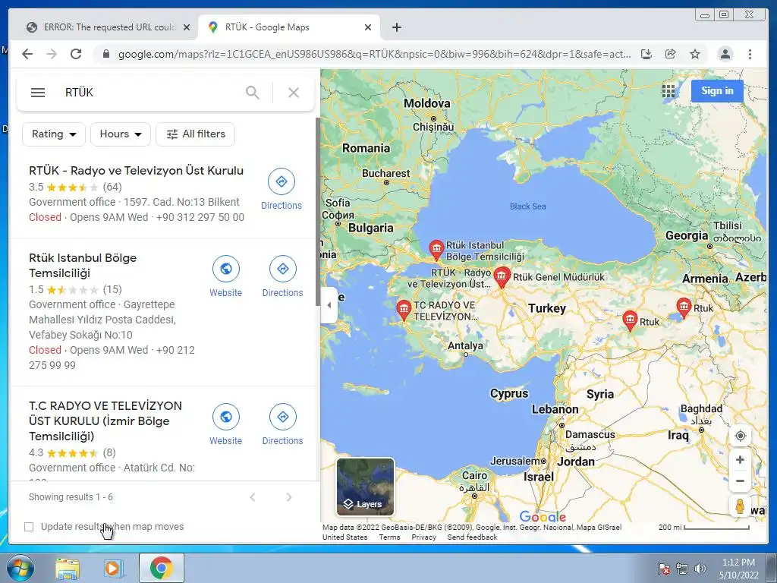This screenshot has height=583, width=777.
Task: Open Chrome profile avatar
Action: [725, 54]
